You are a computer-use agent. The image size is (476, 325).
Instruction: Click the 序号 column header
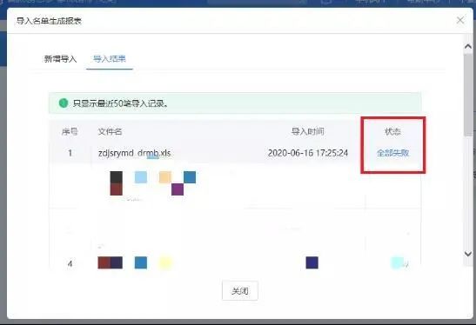70,131
